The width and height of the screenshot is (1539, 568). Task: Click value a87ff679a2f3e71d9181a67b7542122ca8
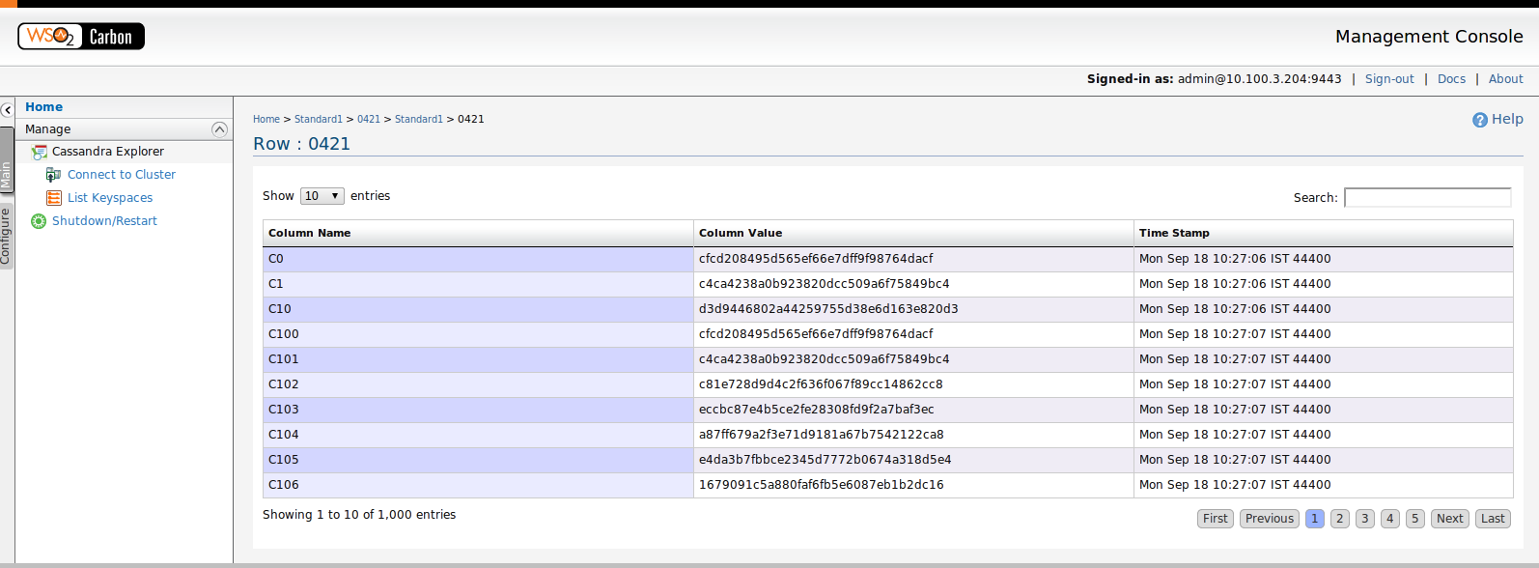[x=822, y=435]
